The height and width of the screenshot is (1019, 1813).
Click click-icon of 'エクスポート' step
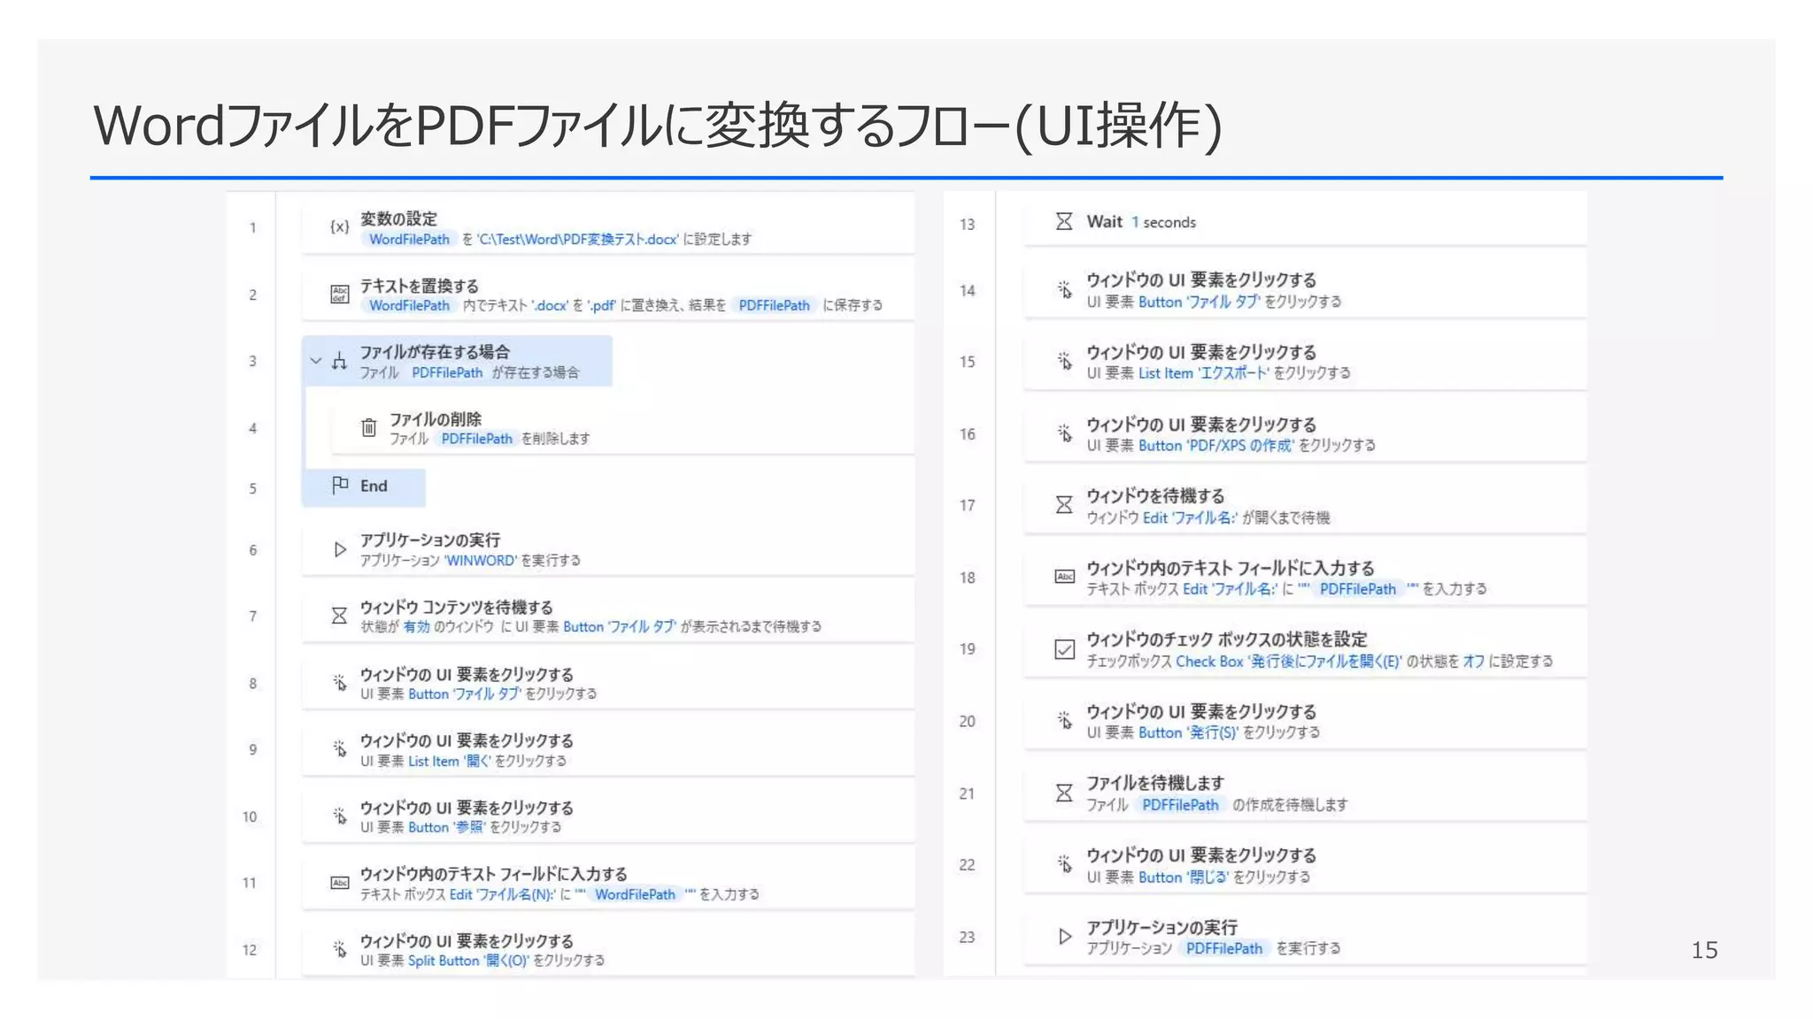click(1065, 361)
